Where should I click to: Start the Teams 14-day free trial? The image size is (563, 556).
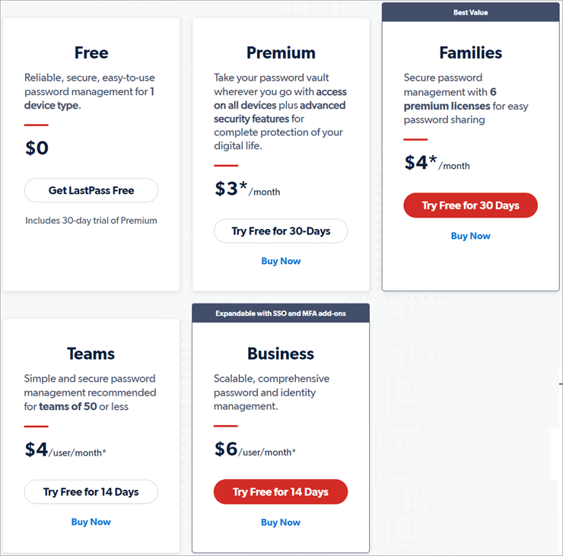(x=91, y=492)
